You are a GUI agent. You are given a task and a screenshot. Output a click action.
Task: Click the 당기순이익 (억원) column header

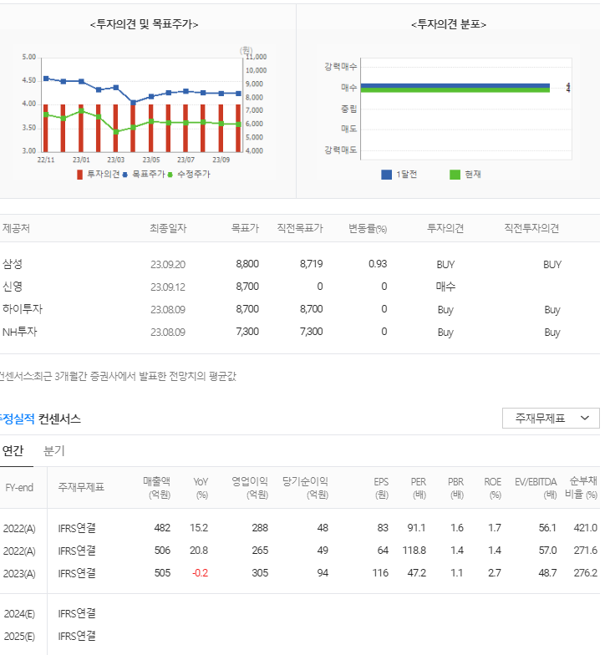tap(306, 488)
